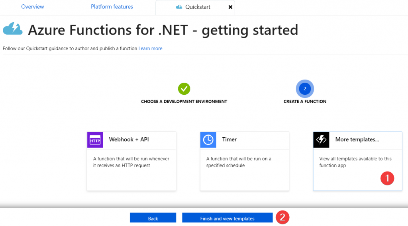Viewport: 408px width, 226px height.
Task: Click the More templates lightning icon
Action: 322,140
